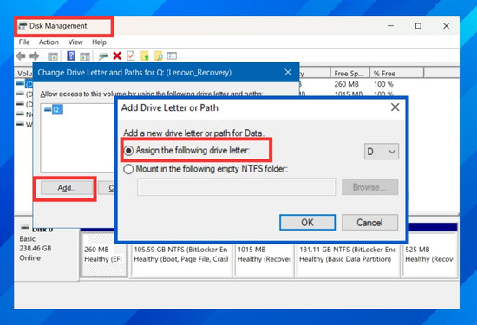The height and width of the screenshot is (325, 477).
Task: Open the File menu
Action: click(24, 42)
